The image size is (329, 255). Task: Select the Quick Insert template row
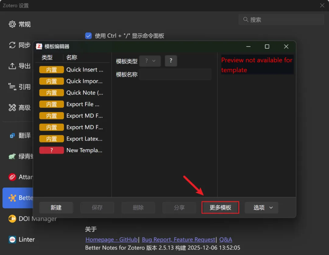click(x=73, y=70)
